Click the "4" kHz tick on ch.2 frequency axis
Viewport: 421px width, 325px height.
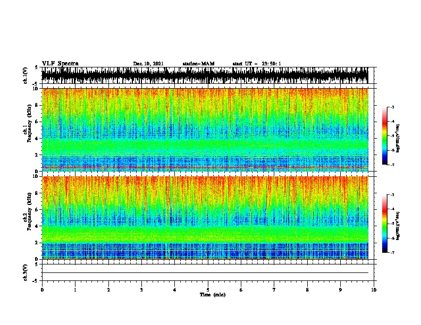(x=37, y=226)
